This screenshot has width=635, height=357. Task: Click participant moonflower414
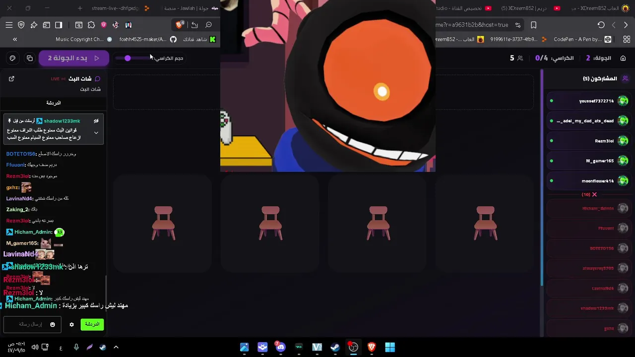(x=588, y=181)
